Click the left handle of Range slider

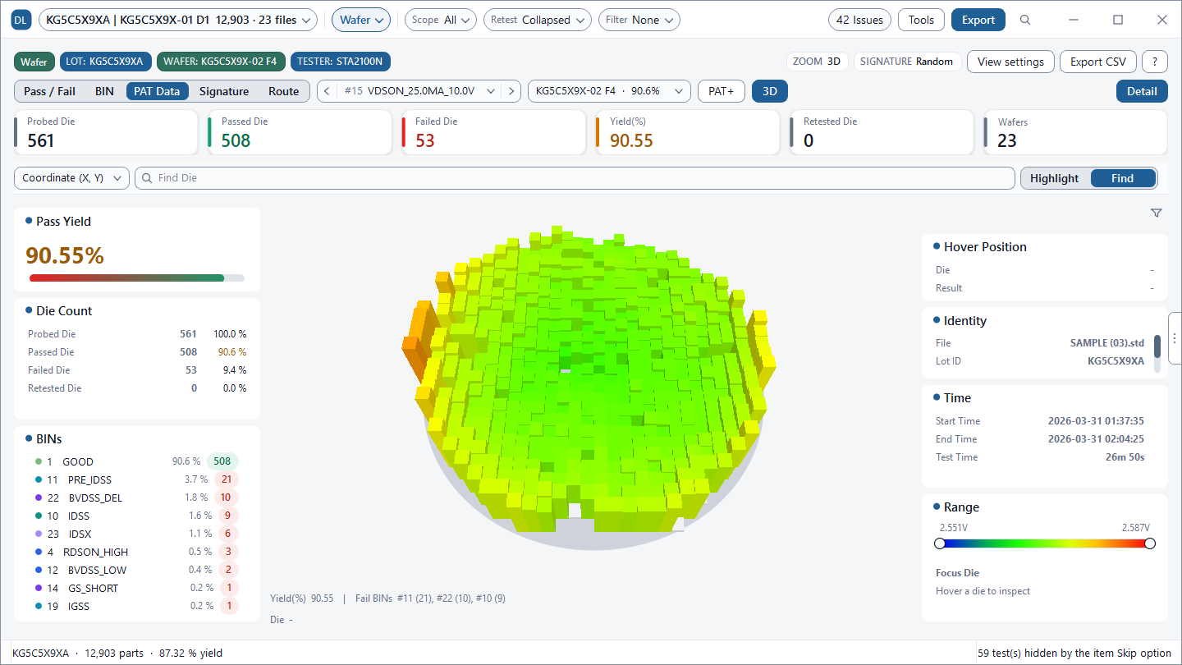pos(940,543)
